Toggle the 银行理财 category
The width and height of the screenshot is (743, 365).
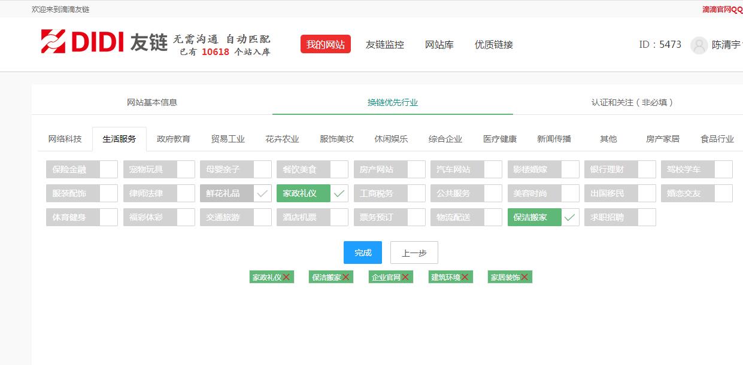click(620, 169)
